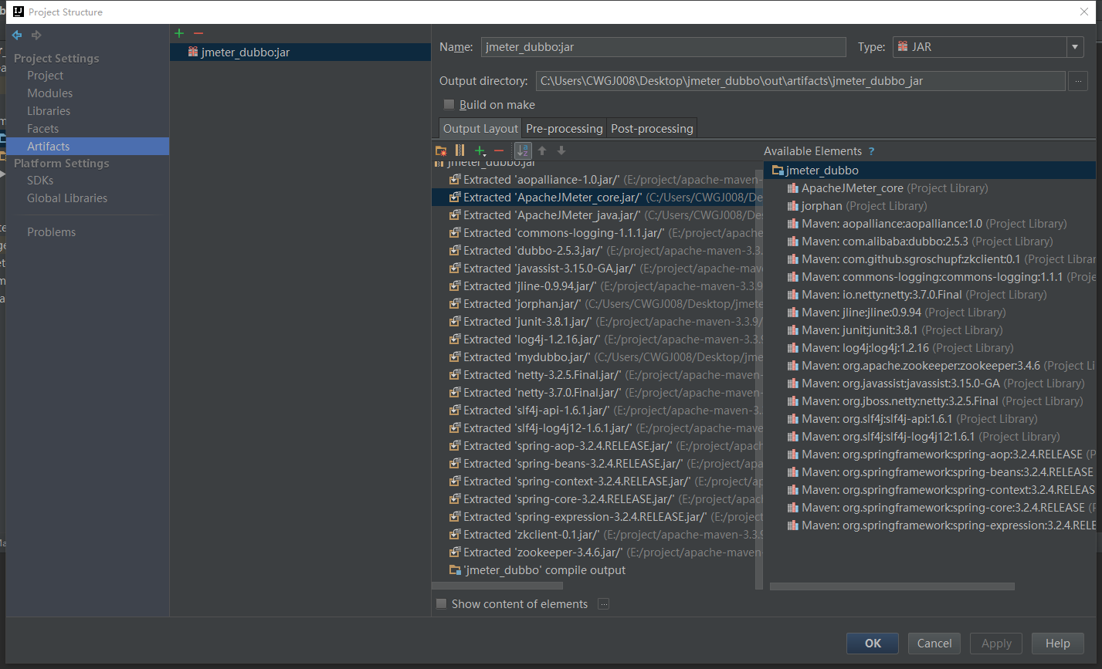Viewport: 1102px width, 669px height.
Task: Click compile output folder icon for 'jmeter_dubbo'
Action: (456, 570)
